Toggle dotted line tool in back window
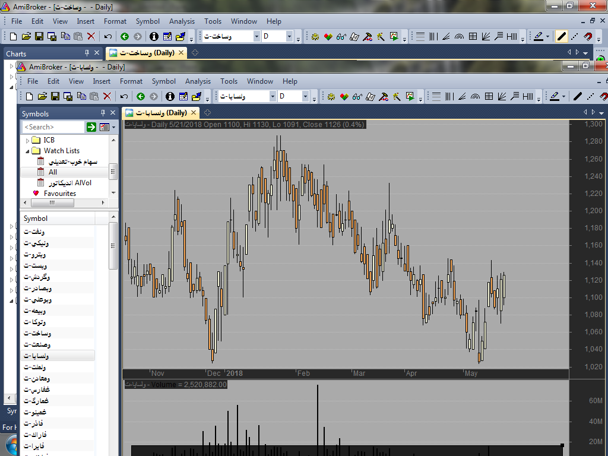 [574, 36]
